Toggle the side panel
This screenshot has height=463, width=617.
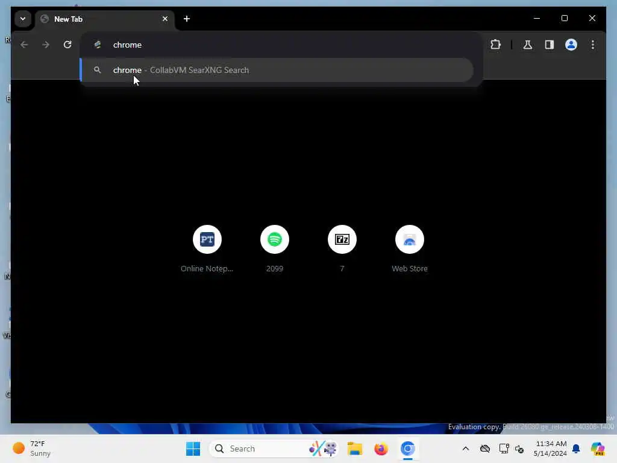(x=550, y=45)
